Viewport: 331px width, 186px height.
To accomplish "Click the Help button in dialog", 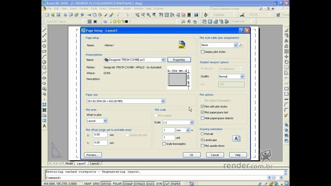I will tap(238, 155).
